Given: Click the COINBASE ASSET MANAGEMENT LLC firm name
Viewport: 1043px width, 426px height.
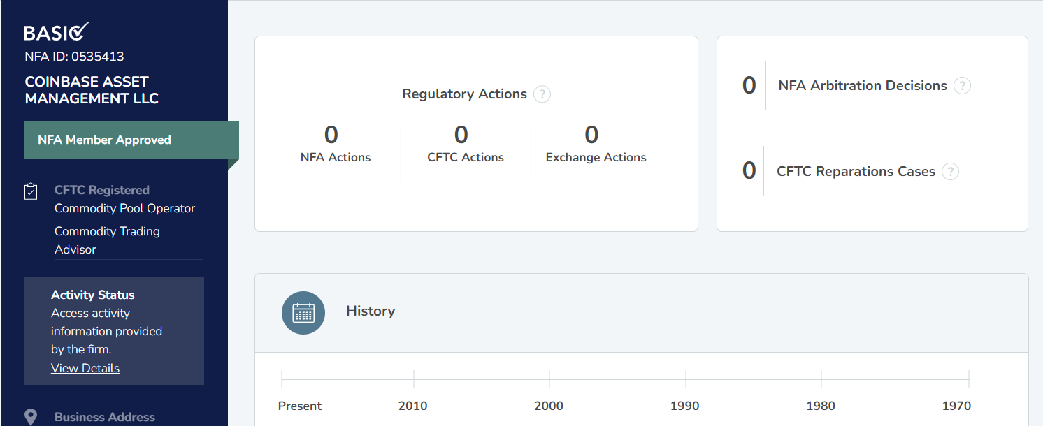Looking at the screenshot, I should pyautogui.click(x=92, y=90).
